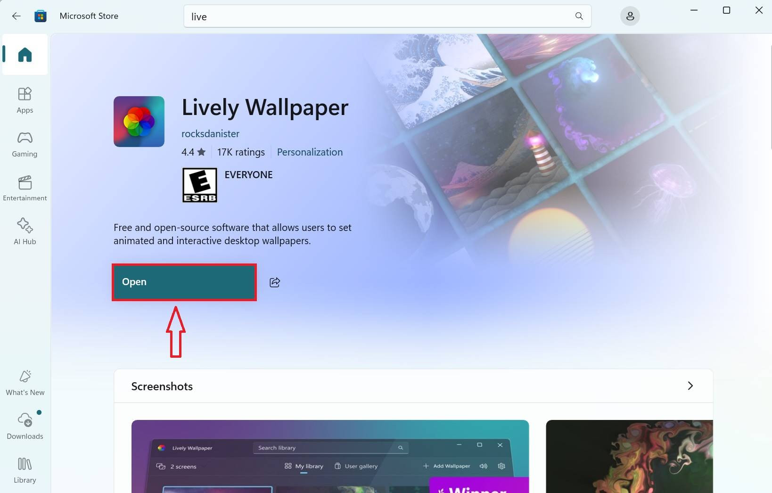The image size is (772, 493).
Task: Open second colorful fluid screenshot thumbnail
Action: (x=629, y=456)
